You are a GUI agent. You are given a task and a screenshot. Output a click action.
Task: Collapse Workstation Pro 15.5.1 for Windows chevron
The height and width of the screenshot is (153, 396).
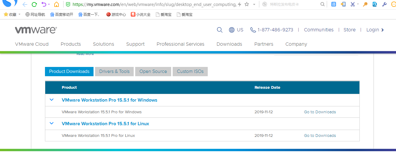coord(52,100)
